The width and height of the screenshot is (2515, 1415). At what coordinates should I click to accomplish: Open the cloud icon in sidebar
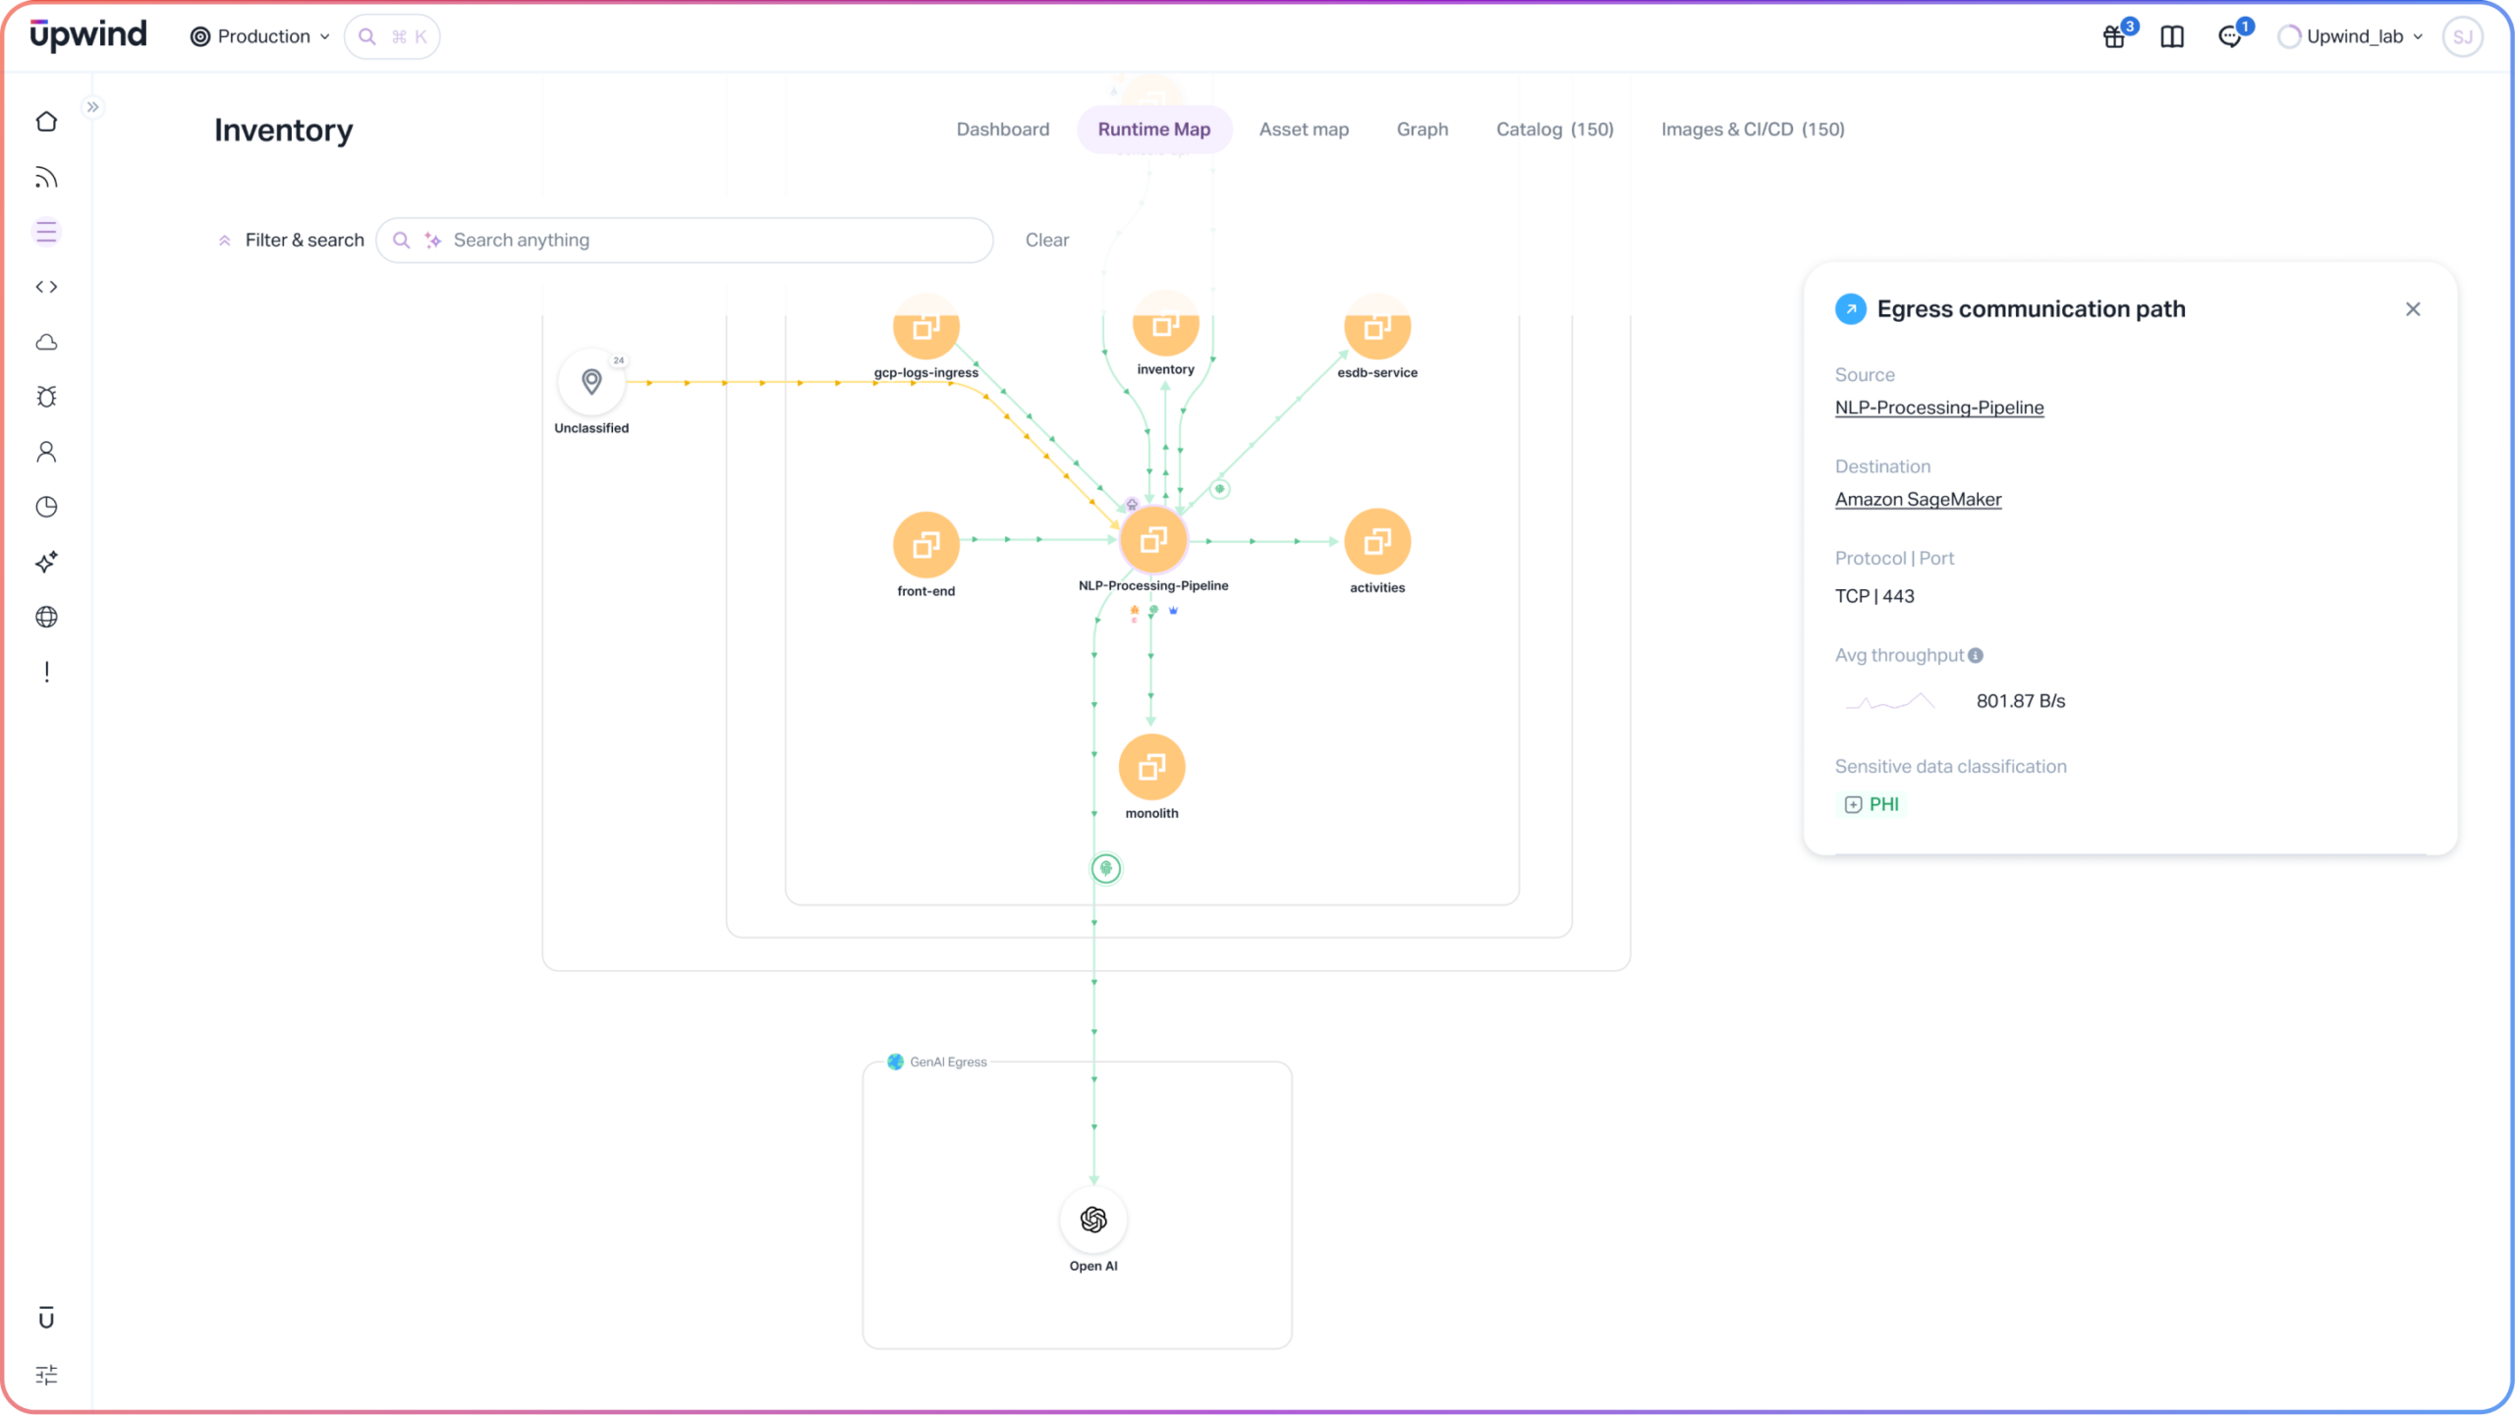coord(46,342)
